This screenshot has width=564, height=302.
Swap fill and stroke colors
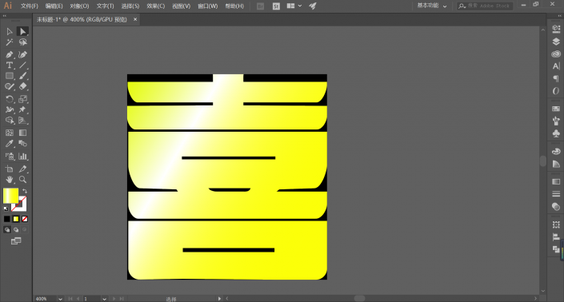[x=25, y=191]
